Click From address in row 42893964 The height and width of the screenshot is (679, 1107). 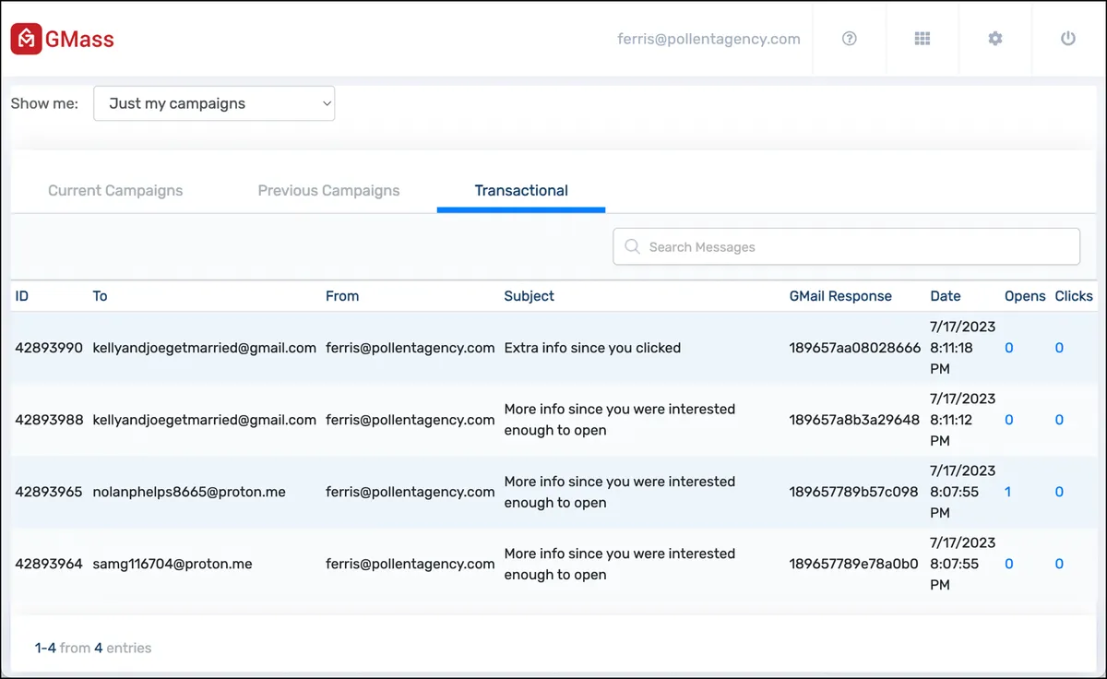tap(411, 564)
